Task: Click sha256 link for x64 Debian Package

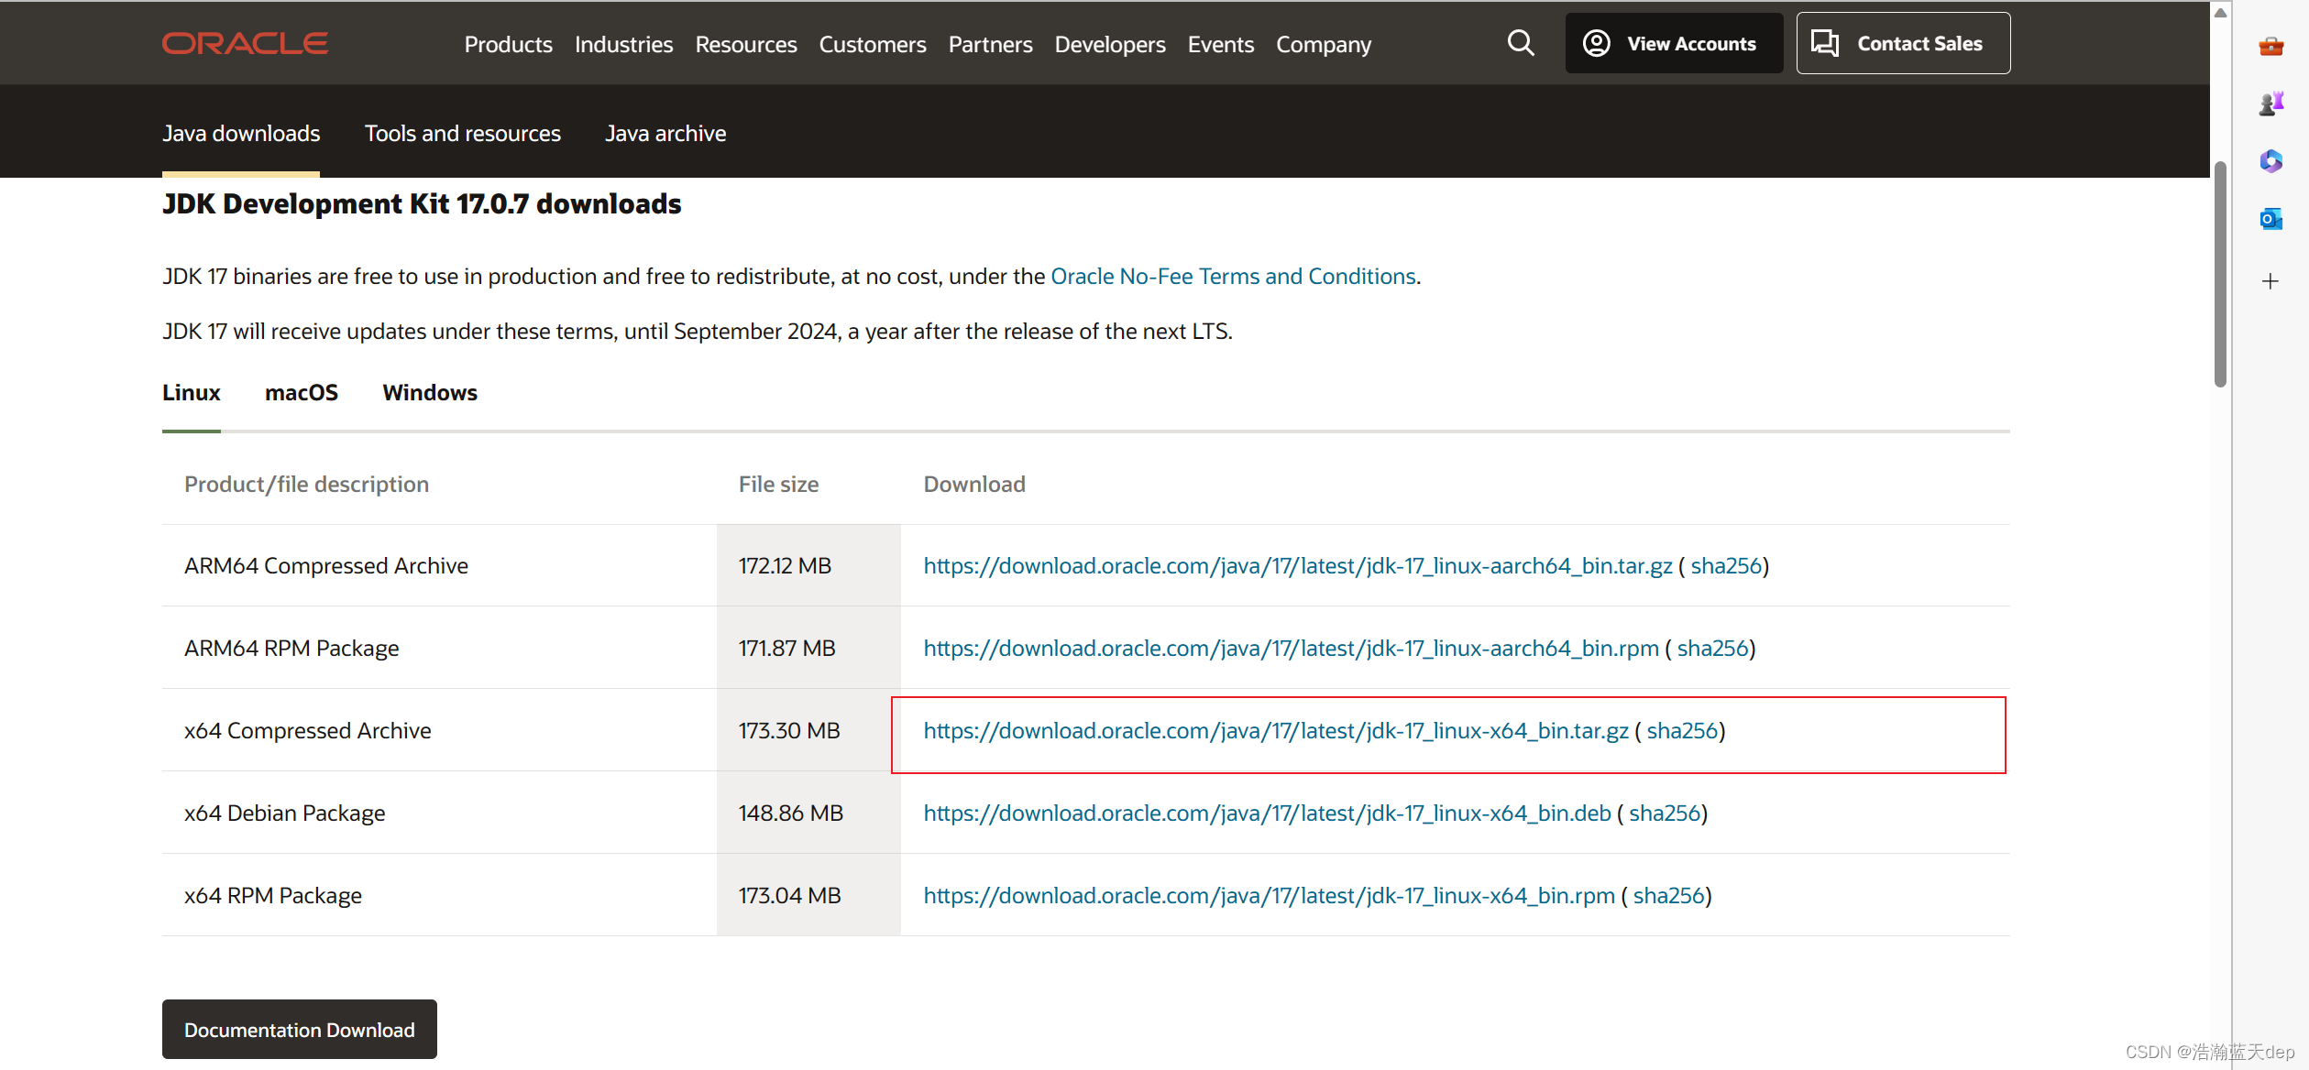Action: 1664,813
